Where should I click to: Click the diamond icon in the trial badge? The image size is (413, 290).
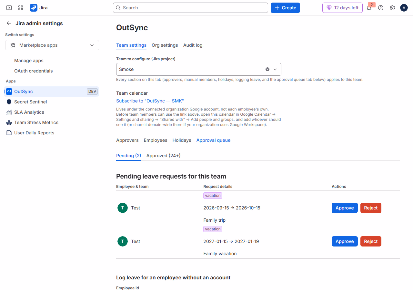(x=329, y=8)
